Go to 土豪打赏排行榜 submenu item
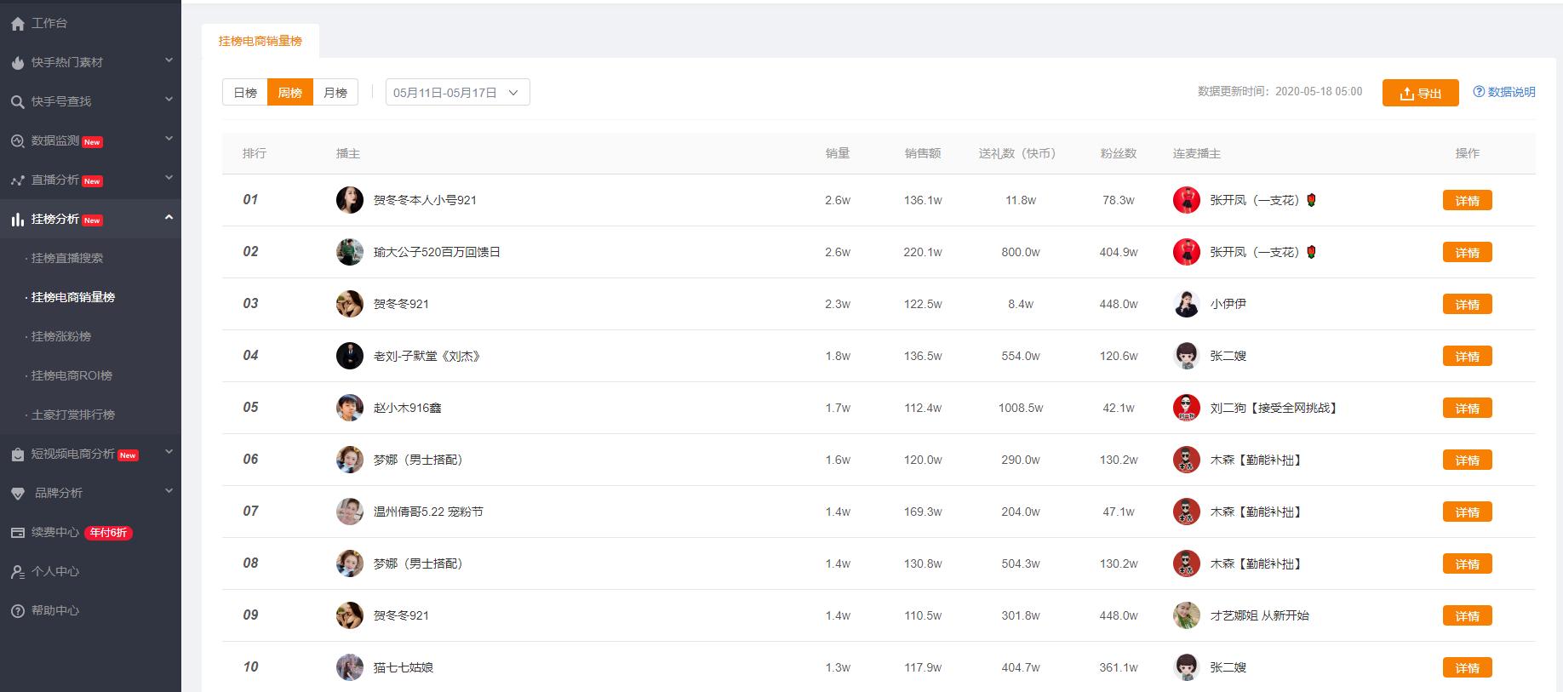This screenshot has width=1563, height=692. tap(73, 415)
